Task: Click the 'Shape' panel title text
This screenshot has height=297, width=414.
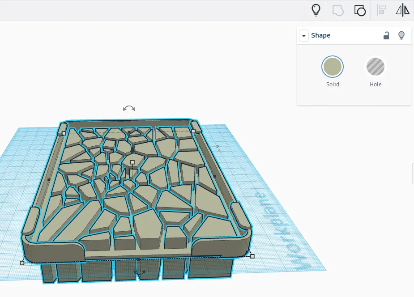Action: 320,35
